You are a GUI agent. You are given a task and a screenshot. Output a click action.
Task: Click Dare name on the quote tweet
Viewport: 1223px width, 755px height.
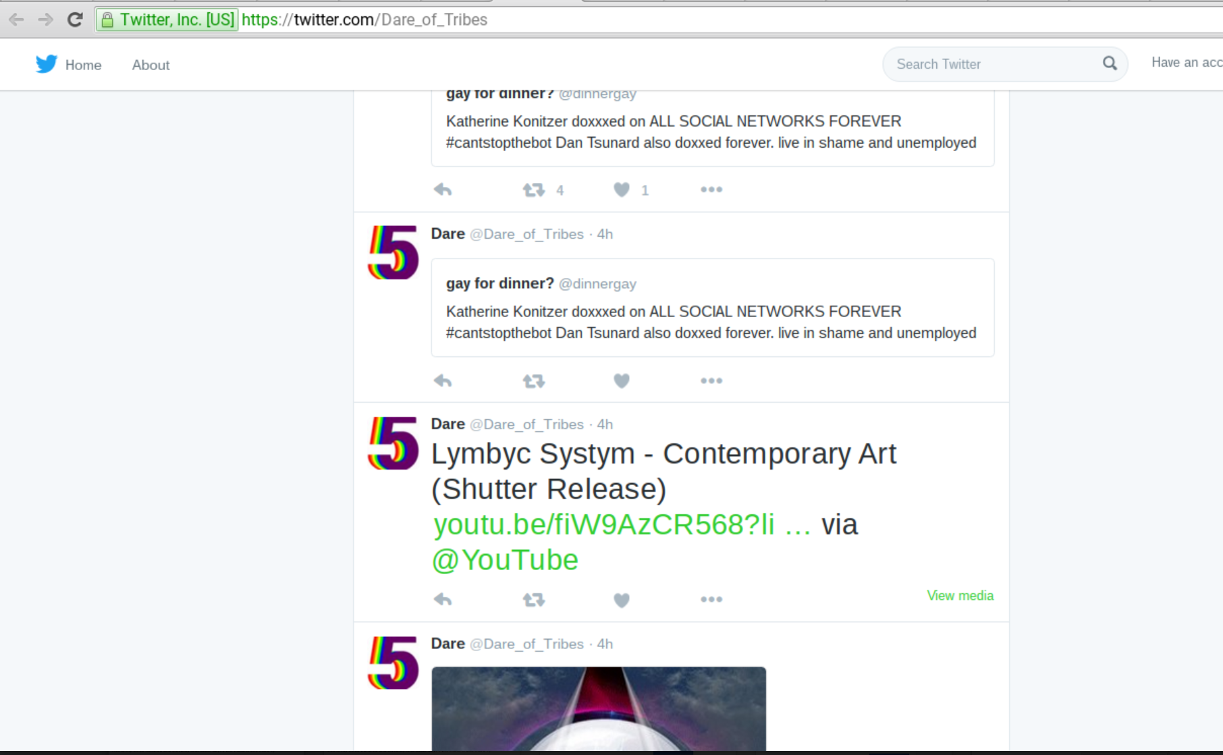point(448,233)
